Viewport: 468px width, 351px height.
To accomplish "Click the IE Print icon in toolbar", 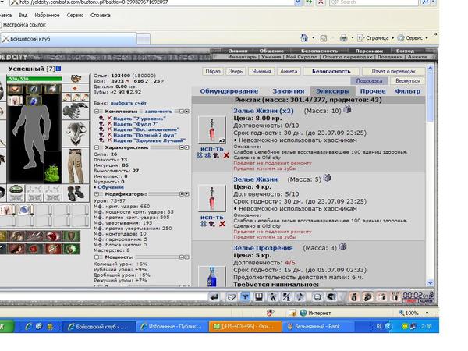I will (x=344, y=38).
